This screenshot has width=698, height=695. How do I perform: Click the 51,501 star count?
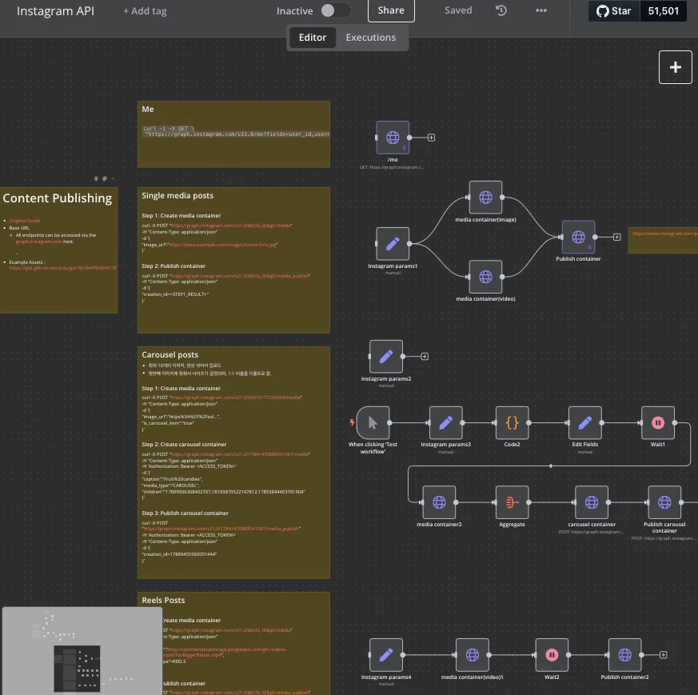tap(664, 11)
